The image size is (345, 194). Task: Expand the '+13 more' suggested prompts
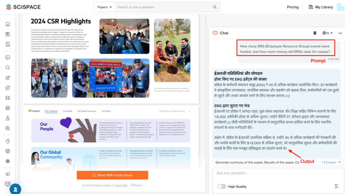(x=332, y=162)
